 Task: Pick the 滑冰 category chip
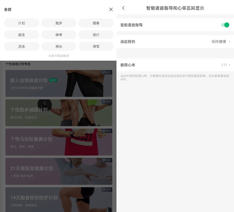(x=59, y=46)
